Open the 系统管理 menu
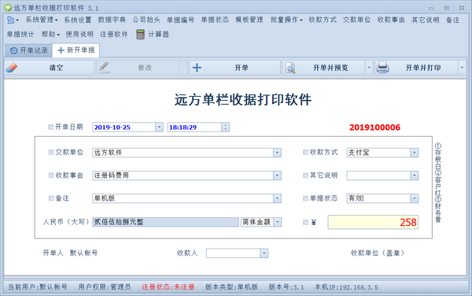472x296 pixels. [42, 20]
